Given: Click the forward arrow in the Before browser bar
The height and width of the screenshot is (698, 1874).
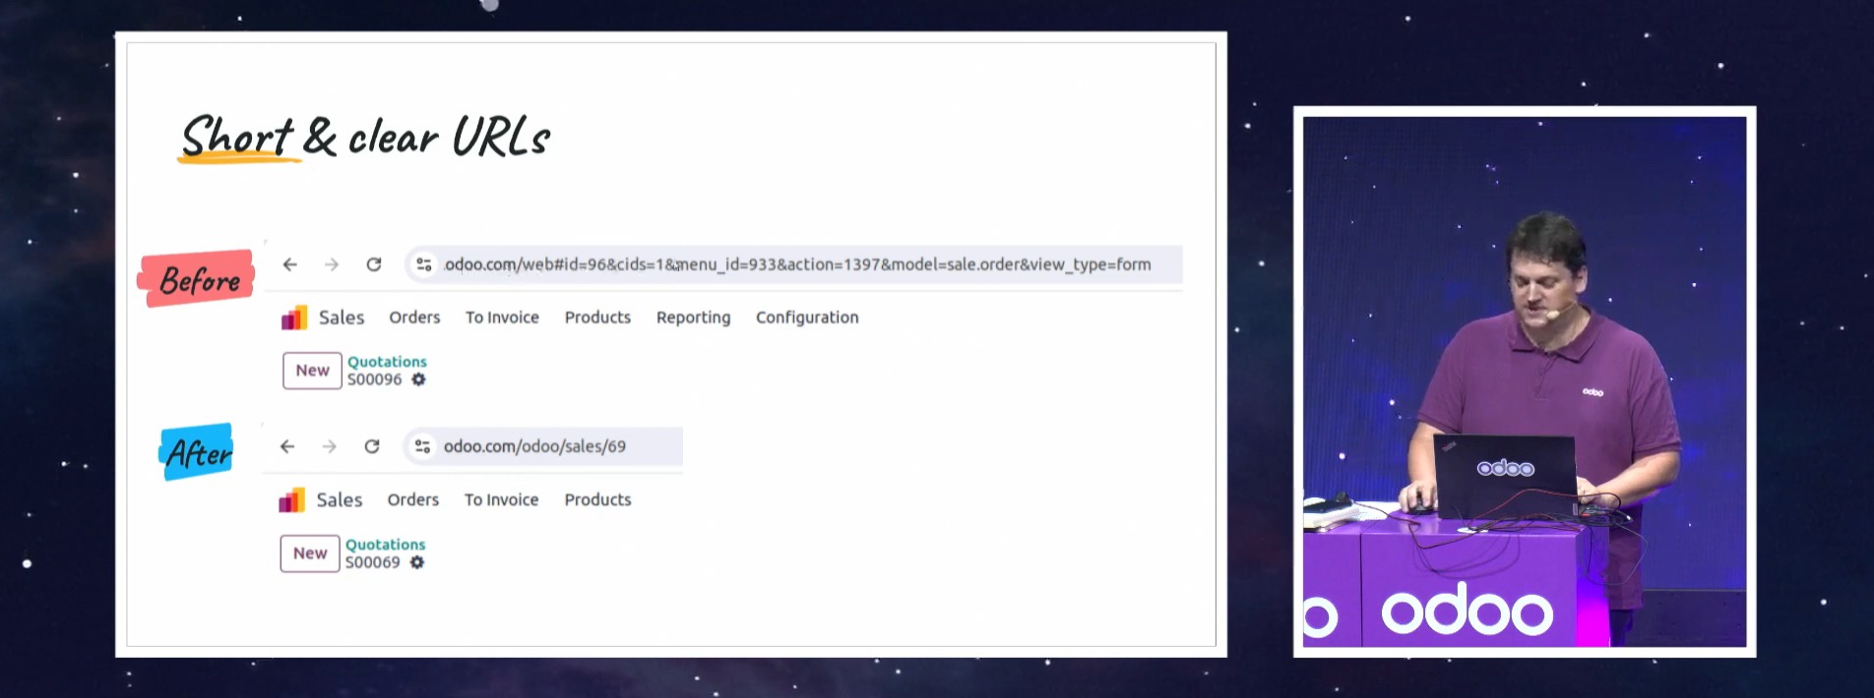Looking at the screenshot, I should coord(332,264).
